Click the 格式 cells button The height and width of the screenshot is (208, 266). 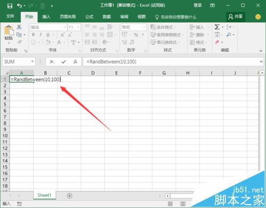(x=199, y=42)
